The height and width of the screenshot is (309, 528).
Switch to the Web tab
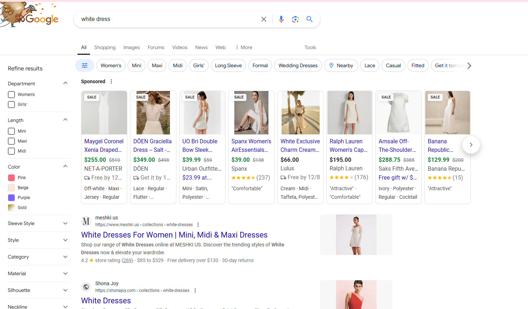click(220, 47)
